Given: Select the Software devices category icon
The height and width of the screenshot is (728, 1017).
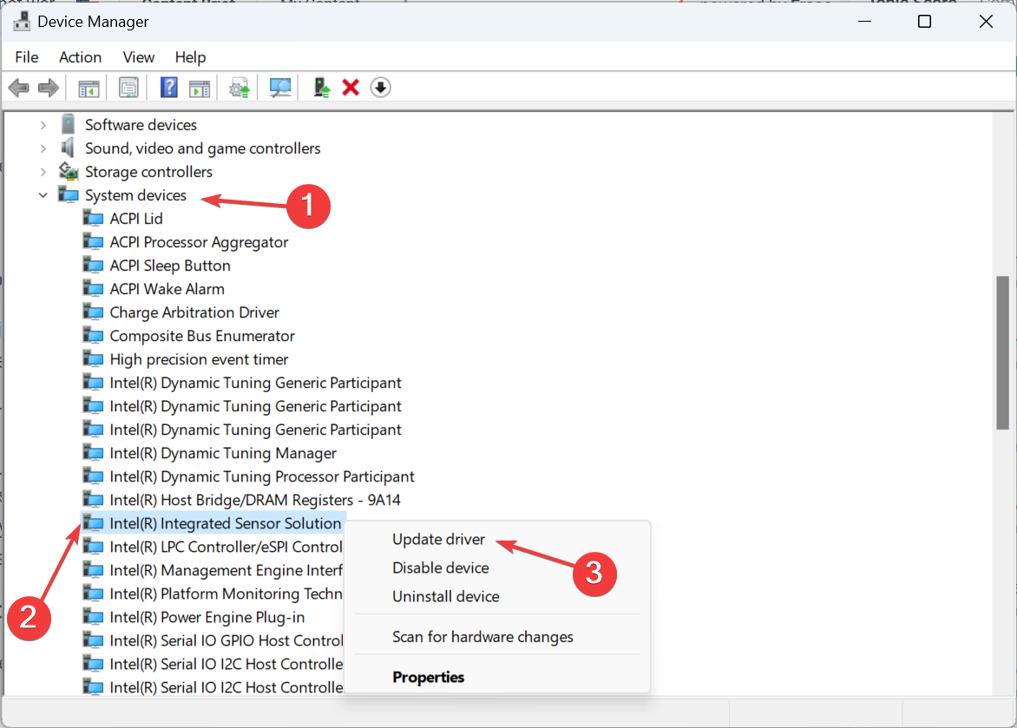Looking at the screenshot, I should [68, 124].
